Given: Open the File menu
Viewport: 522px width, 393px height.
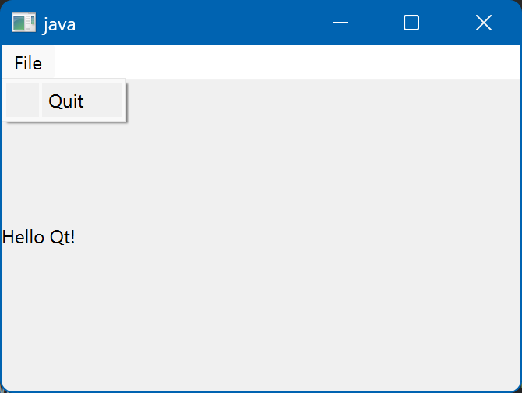Looking at the screenshot, I should 28,63.
